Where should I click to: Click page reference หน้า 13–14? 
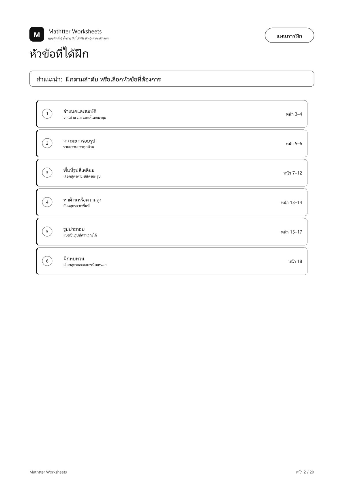point(291,202)
